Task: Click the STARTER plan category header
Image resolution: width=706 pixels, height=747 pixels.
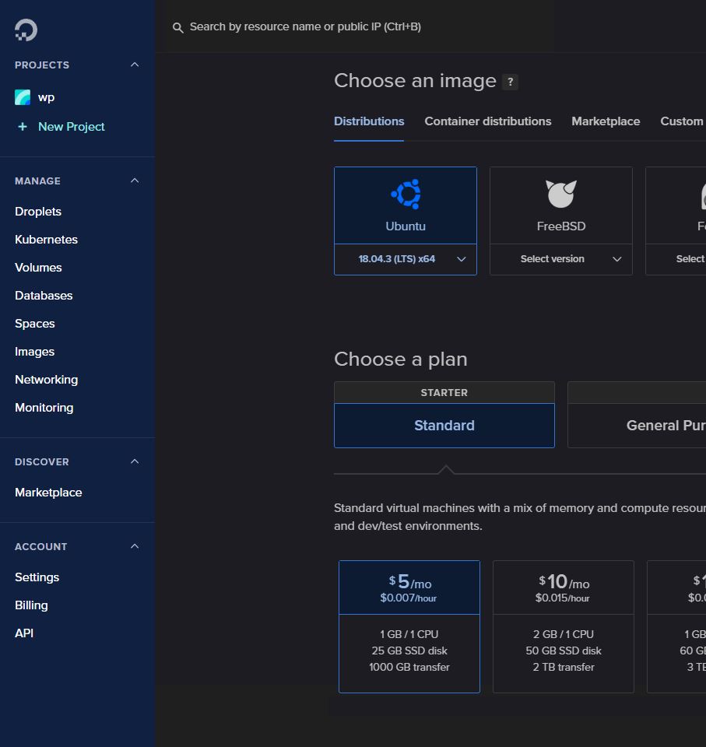Action: pyautogui.click(x=444, y=392)
